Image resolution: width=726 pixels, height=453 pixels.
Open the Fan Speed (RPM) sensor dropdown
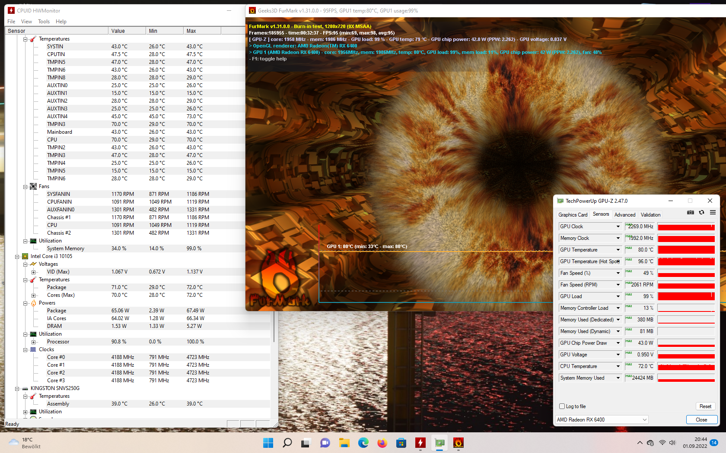[x=618, y=285]
